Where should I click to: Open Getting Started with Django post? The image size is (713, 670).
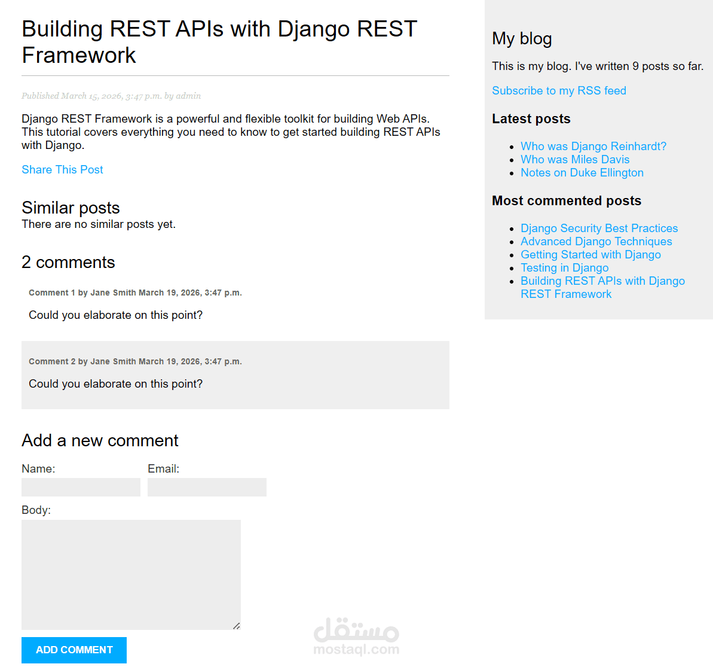point(590,254)
